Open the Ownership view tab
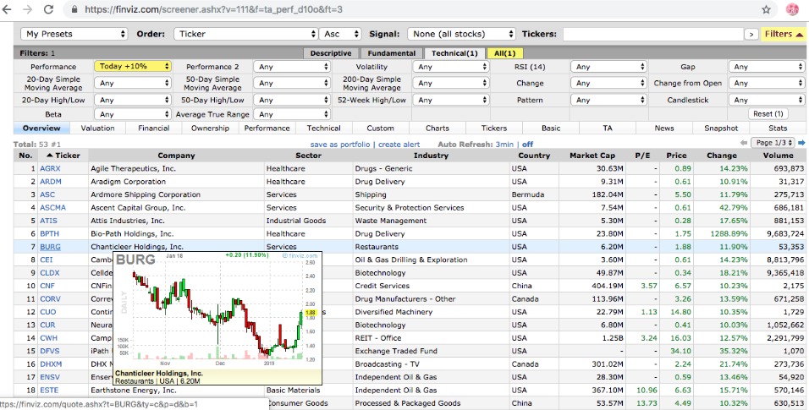 click(x=210, y=128)
